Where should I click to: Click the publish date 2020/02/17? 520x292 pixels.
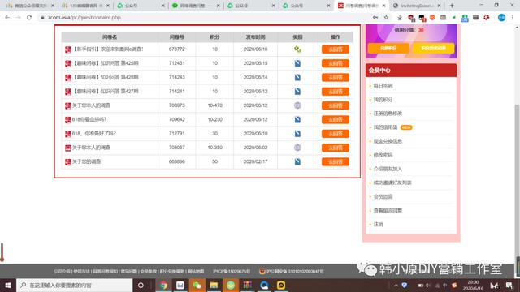[255, 161]
